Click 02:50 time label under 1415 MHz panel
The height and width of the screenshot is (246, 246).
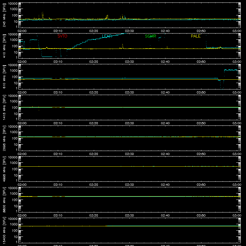[201, 123]
